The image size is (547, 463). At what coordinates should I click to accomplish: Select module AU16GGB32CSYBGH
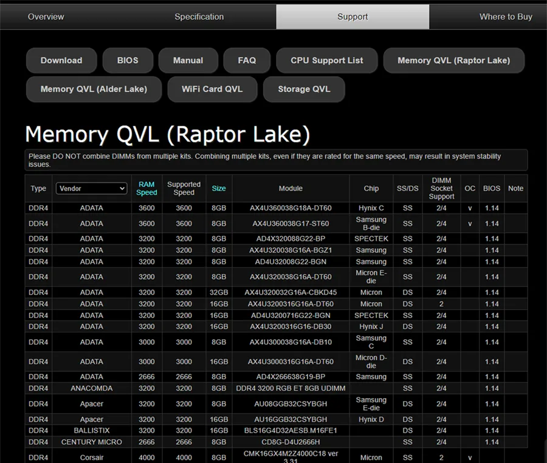pos(291,419)
